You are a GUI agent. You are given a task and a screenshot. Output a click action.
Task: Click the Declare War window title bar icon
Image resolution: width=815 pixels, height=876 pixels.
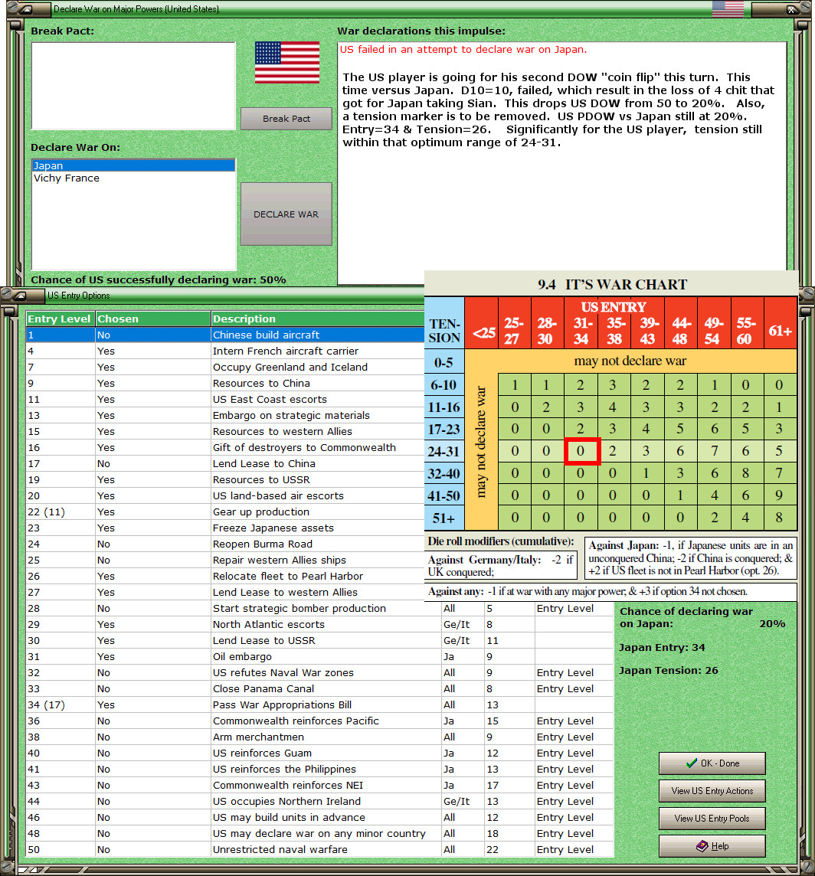pos(26,9)
